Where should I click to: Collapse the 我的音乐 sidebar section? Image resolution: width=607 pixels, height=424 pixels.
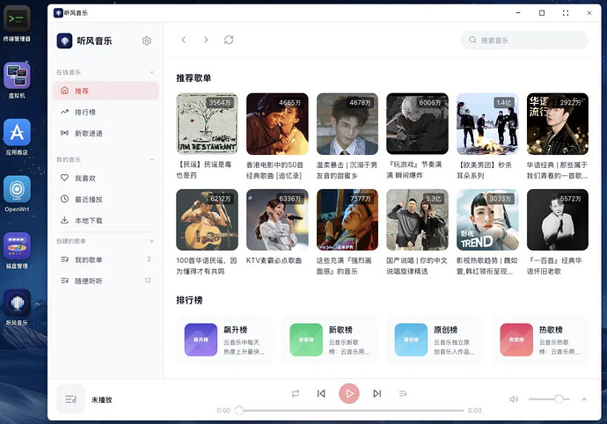pos(151,159)
